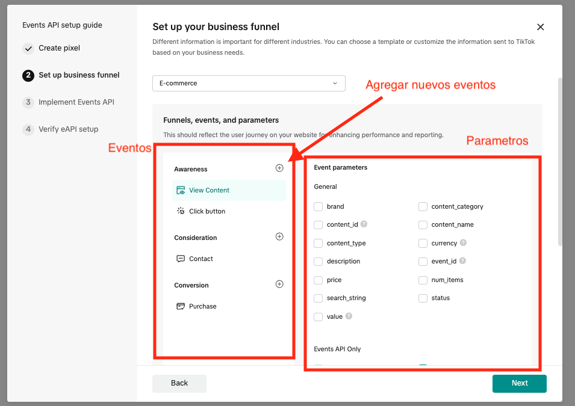Add a new event under Awareness
Viewport: 575px width, 406px height.
279,168
